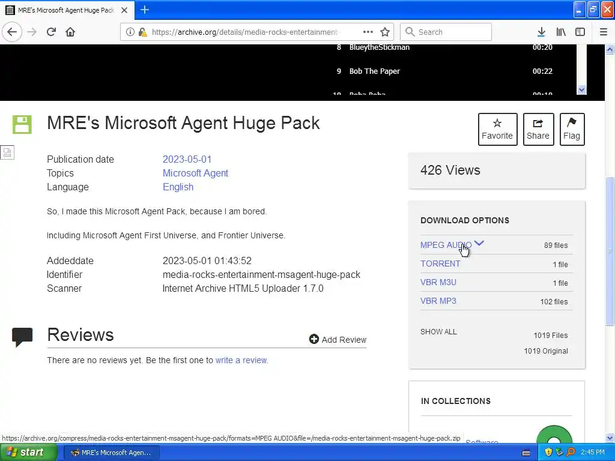Screen dimensions: 615x461
Task: Select the MRE's Microsoft Agent Huge Pack tab
Action: point(67,10)
